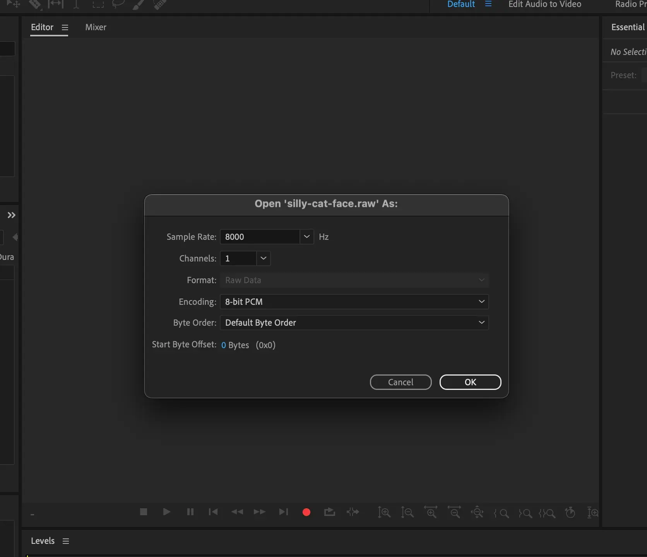
Task: Select the Default workspace
Action: pos(461,4)
